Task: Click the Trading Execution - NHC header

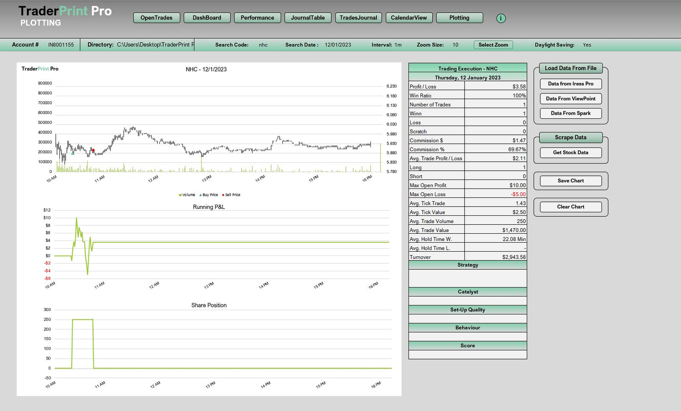Action: (x=468, y=68)
